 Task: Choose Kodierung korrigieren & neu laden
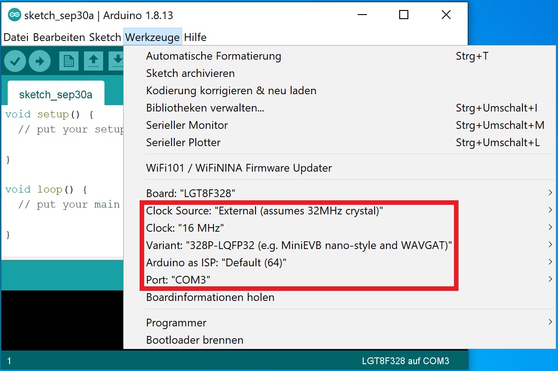tap(340, 91)
